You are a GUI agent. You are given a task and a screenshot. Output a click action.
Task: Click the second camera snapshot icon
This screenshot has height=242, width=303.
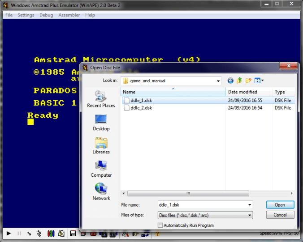113,234
